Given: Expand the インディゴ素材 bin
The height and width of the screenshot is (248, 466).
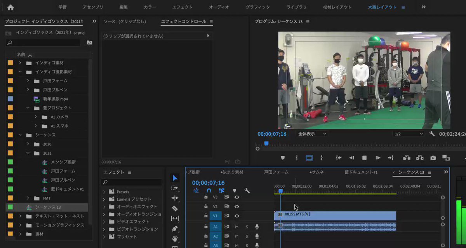Looking at the screenshot, I should (20, 63).
